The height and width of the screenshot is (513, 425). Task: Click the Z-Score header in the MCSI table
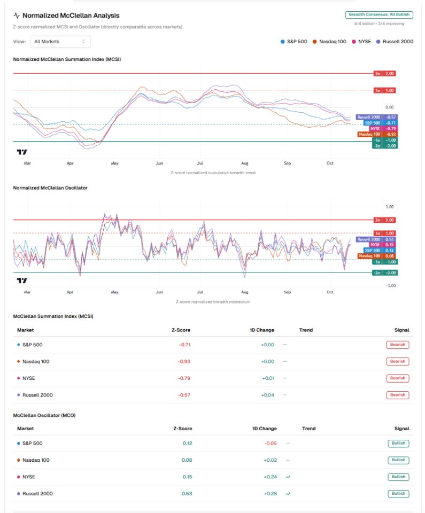tap(181, 330)
